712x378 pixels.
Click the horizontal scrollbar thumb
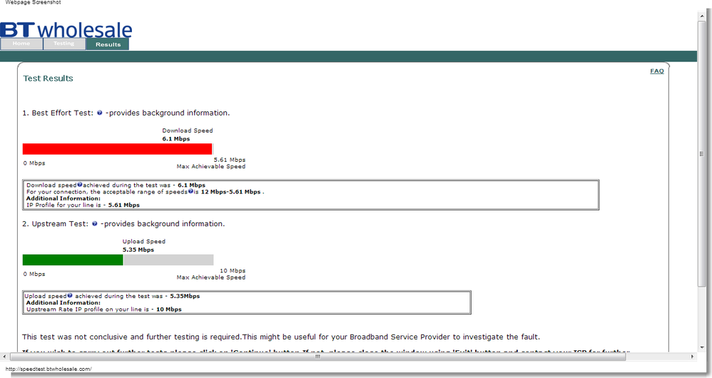click(317, 357)
